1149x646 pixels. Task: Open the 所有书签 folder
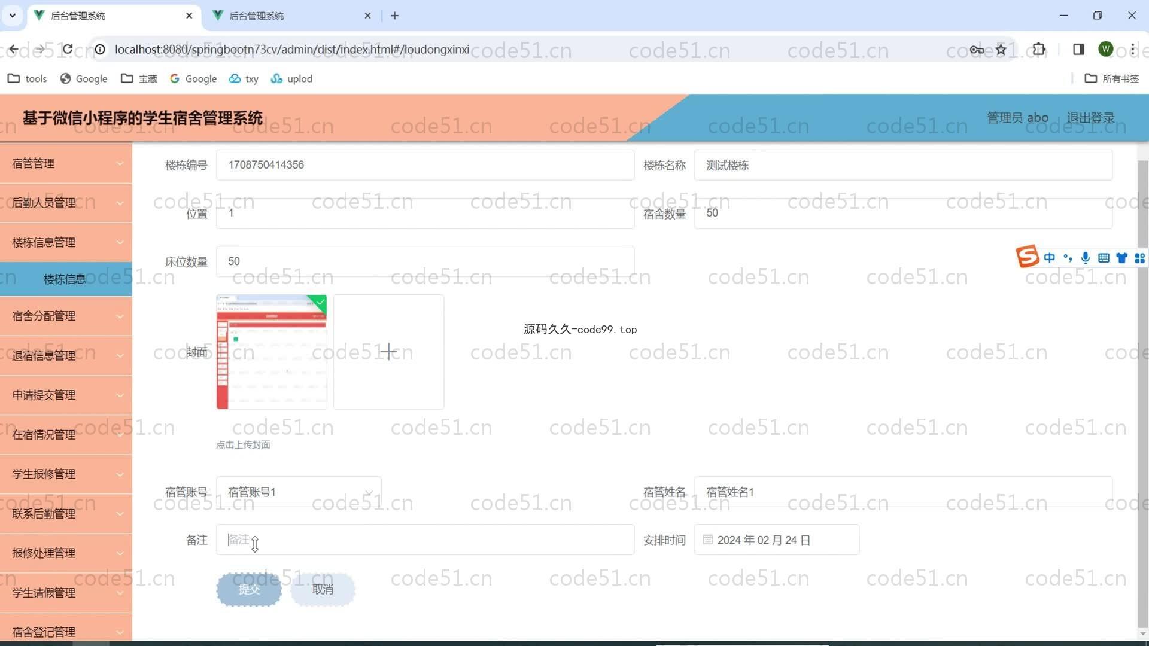point(1112,78)
